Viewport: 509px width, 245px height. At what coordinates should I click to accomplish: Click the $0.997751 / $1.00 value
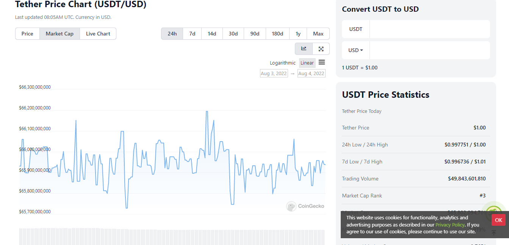tap(465, 145)
